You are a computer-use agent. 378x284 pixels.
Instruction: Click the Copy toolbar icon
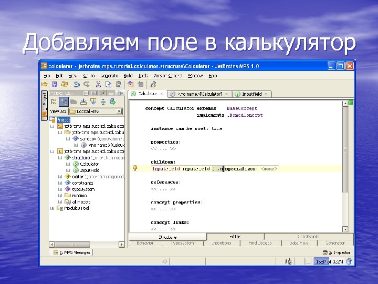tap(109, 84)
